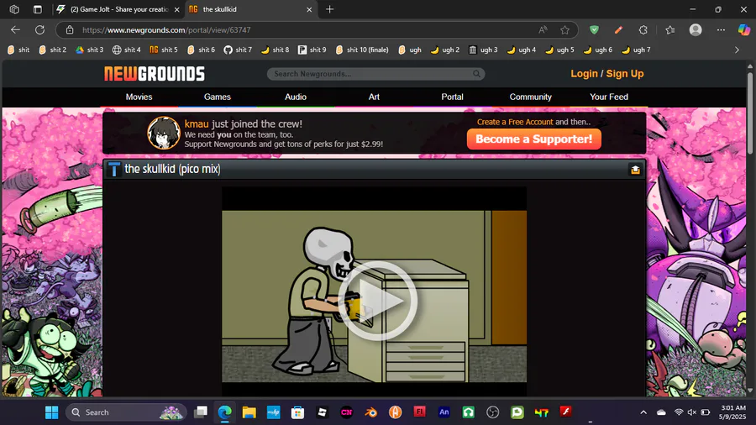Open Microsoft Store from the taskbar

pos(297,412)
